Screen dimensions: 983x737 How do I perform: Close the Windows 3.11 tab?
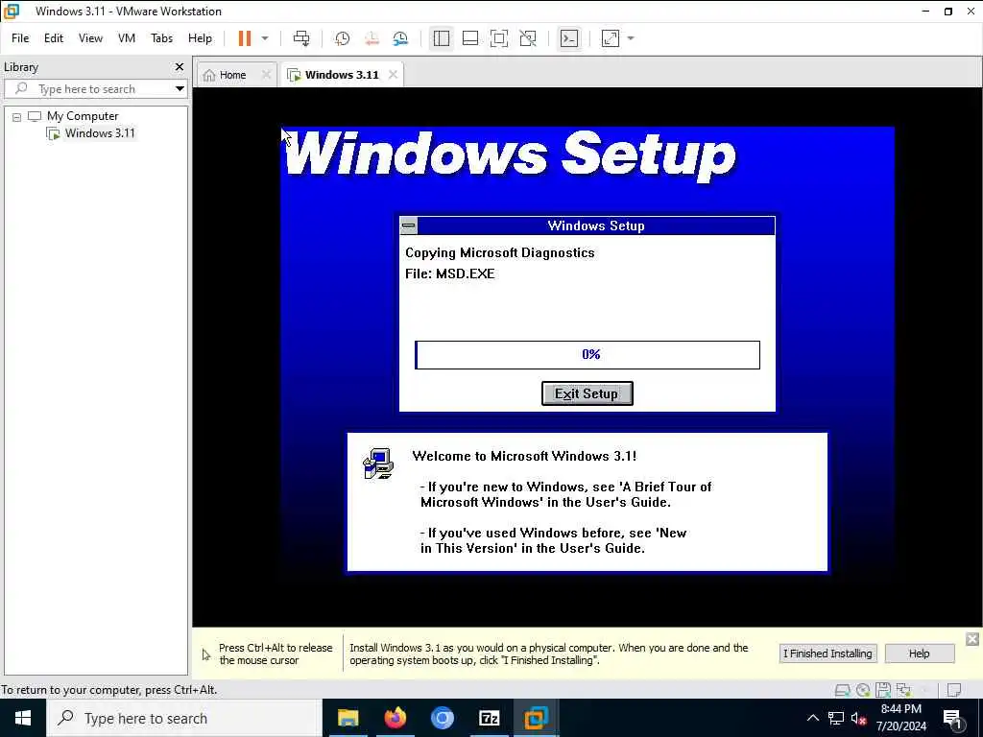click(393, 75)
